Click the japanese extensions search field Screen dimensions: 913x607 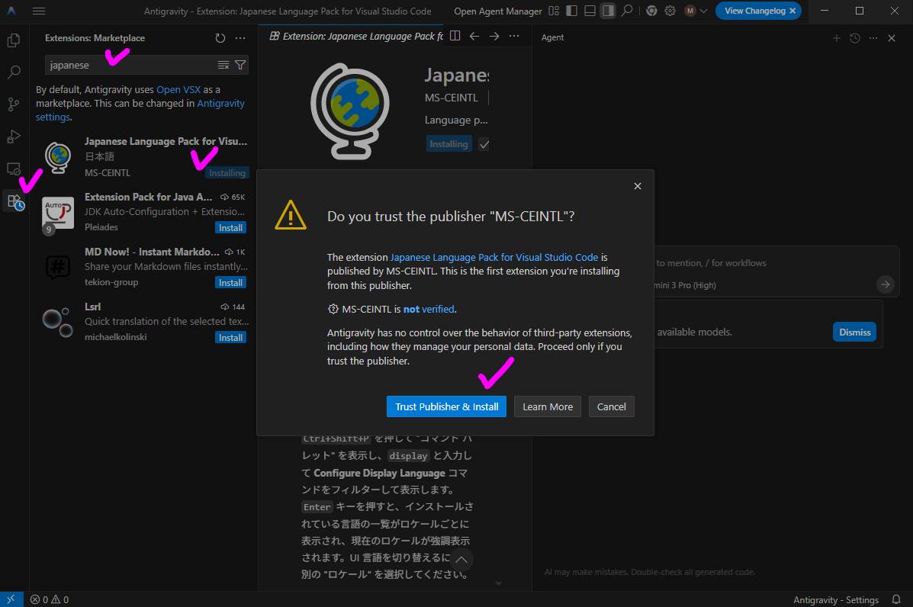coord(130,65)
